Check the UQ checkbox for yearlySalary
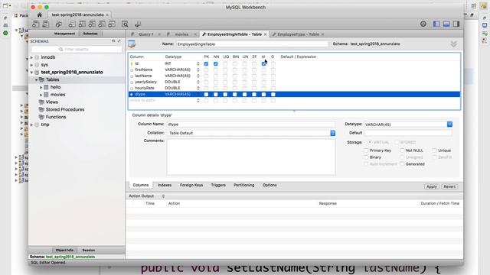490x275 pixels. 225,82
